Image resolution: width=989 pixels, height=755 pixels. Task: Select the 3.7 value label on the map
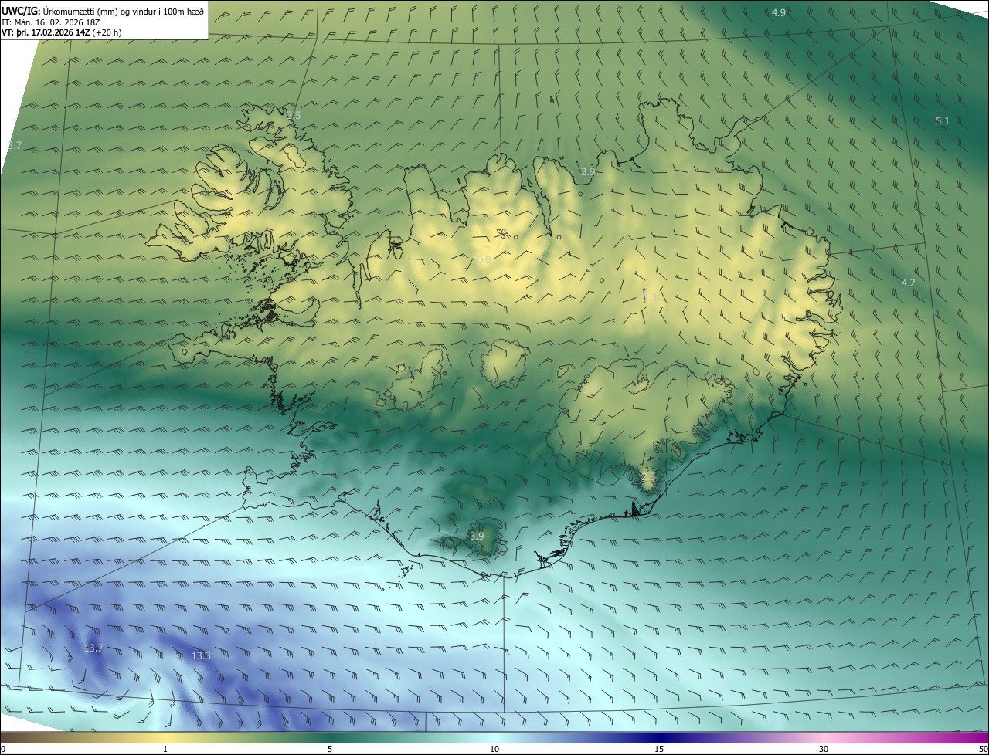(x=15, y=146)
